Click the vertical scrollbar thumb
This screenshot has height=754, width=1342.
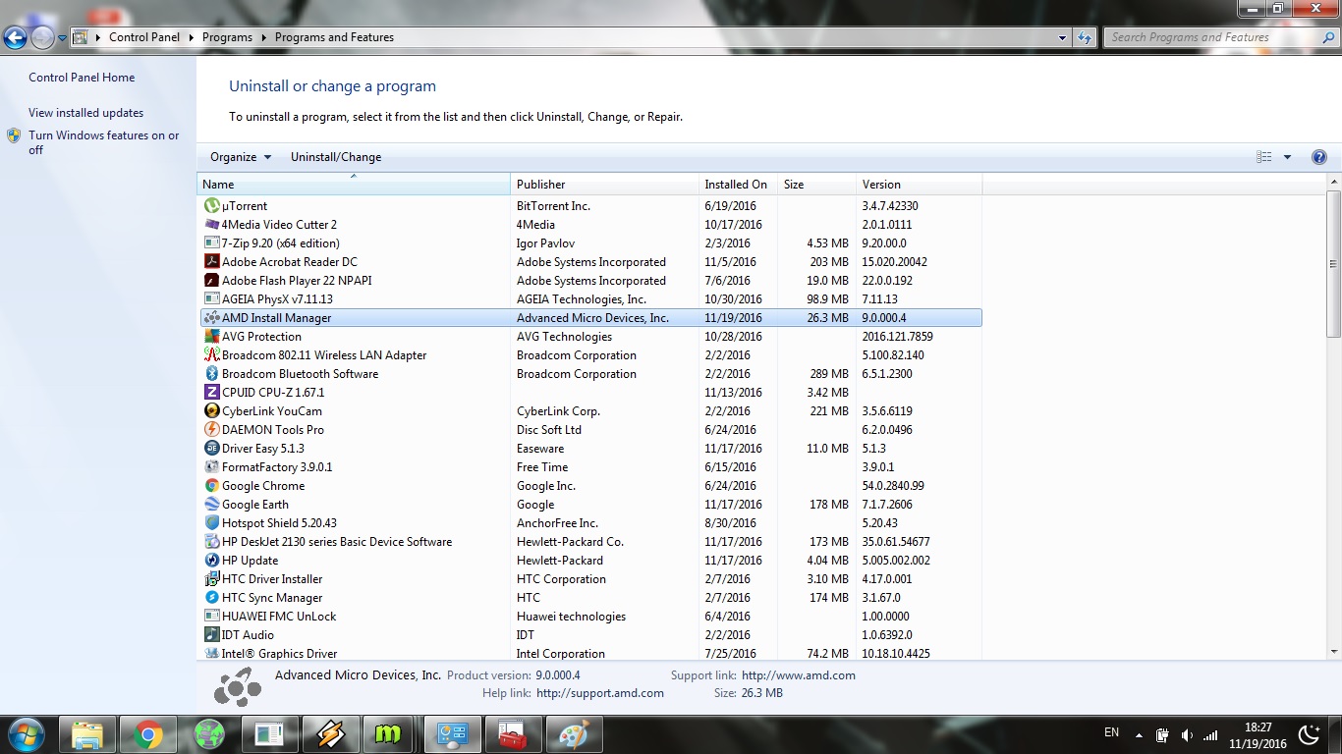click(1333, 265)
